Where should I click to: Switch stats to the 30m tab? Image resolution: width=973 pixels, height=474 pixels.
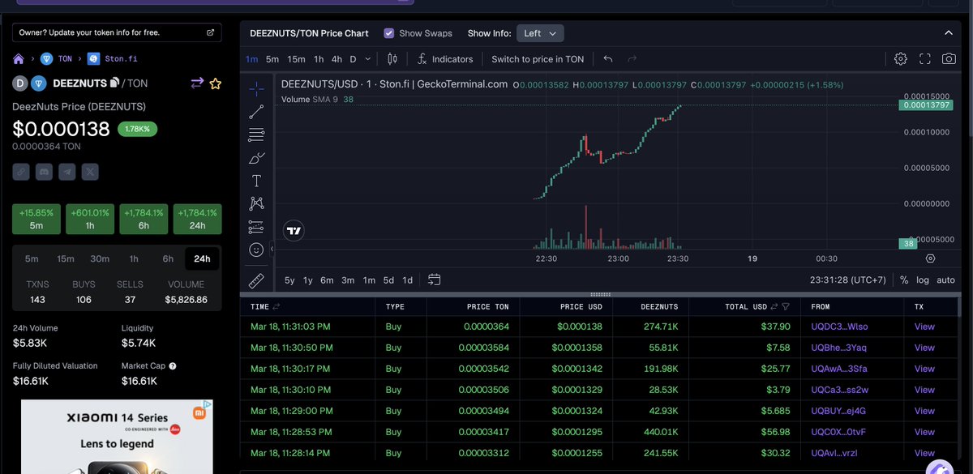100,258
